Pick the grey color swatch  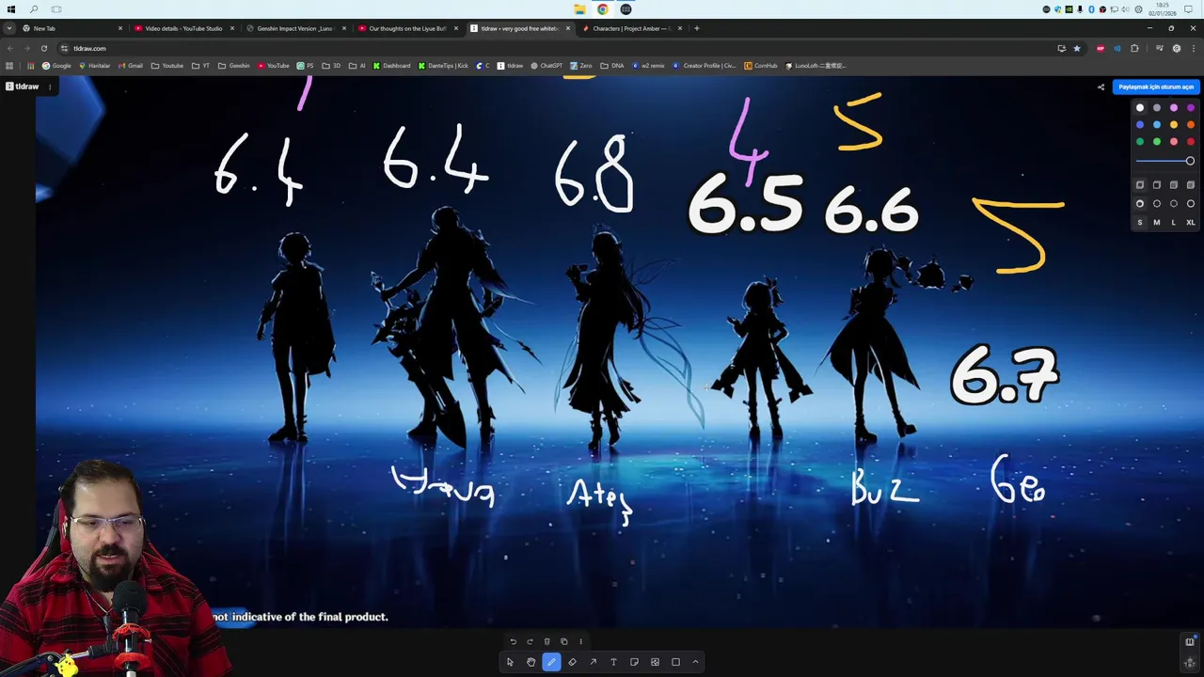1157,108
